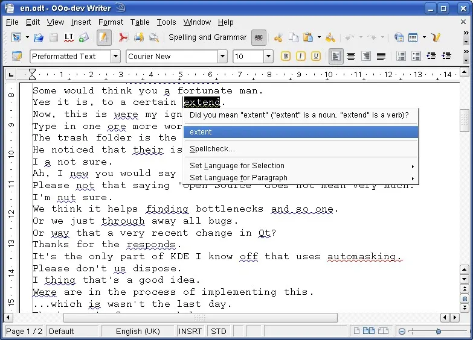Viewport: 473px width, 340px height.
Task: Open the Insert menu
Action: pyautogui.click(x=81, y=22)
